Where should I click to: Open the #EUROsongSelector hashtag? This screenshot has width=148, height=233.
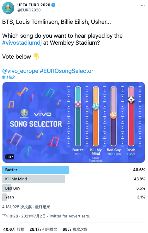tap(67, 71)
